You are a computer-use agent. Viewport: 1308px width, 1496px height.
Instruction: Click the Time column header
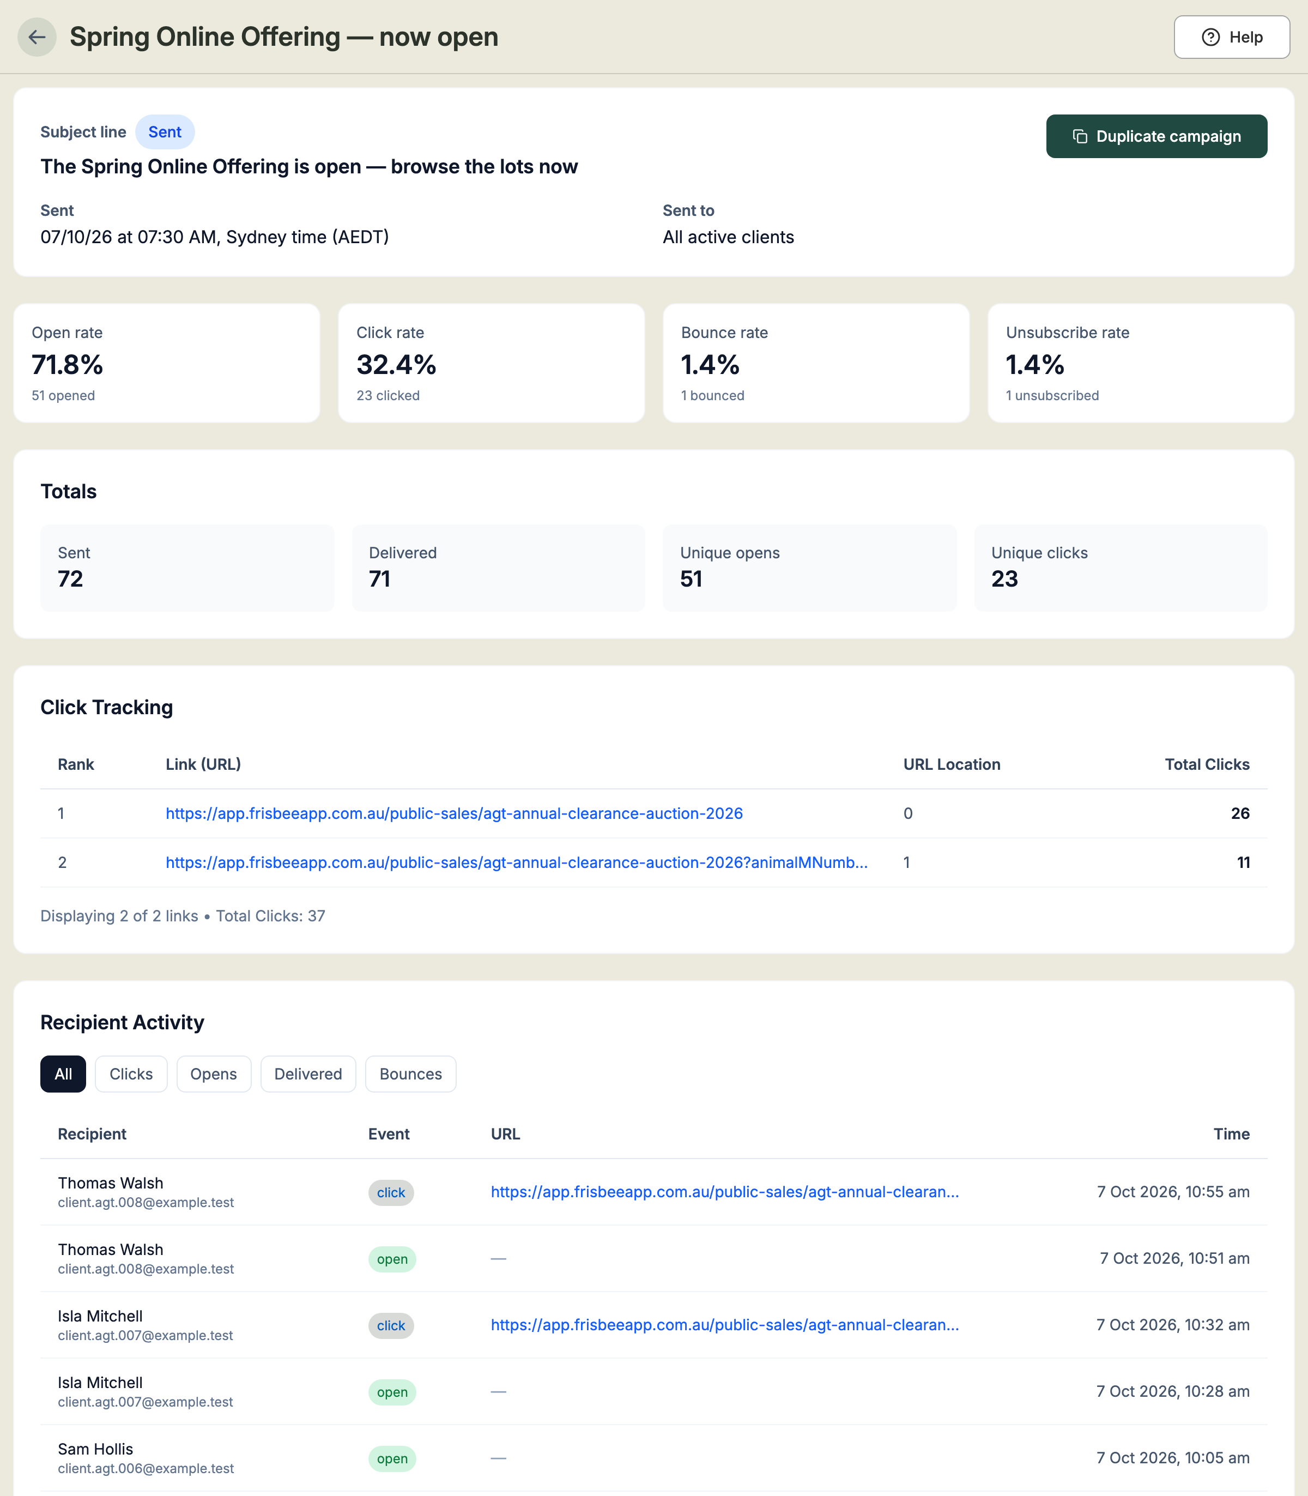[1231, 1134]
